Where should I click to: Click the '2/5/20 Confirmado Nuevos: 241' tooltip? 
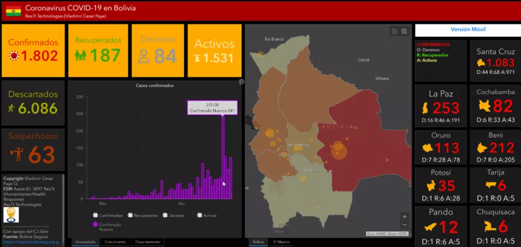[x=212, y=108]
